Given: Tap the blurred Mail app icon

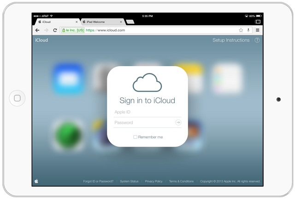Looking at the screenshot, I should click(68, 78).
